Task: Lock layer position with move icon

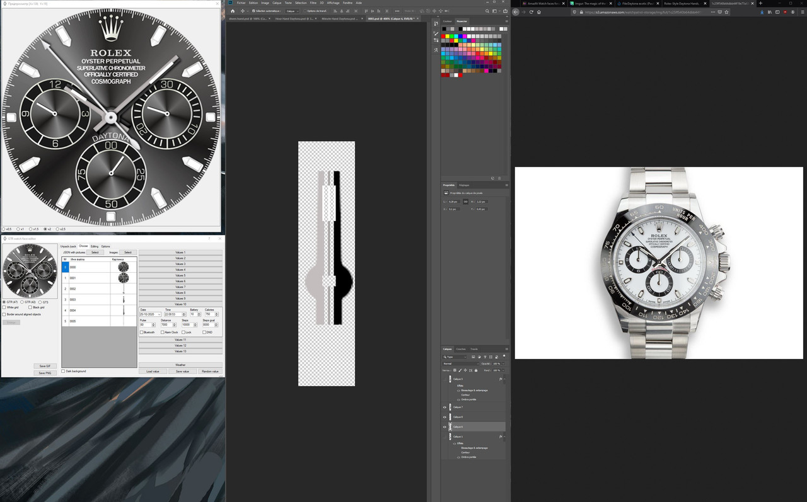Action: click(465, 370)
